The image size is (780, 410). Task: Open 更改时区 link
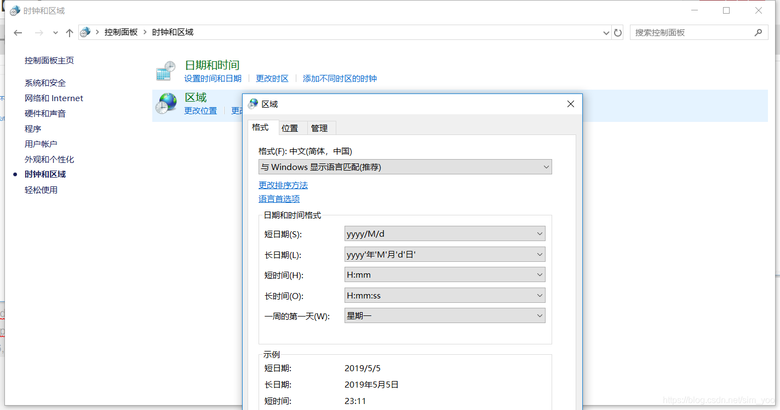(272, 79)
